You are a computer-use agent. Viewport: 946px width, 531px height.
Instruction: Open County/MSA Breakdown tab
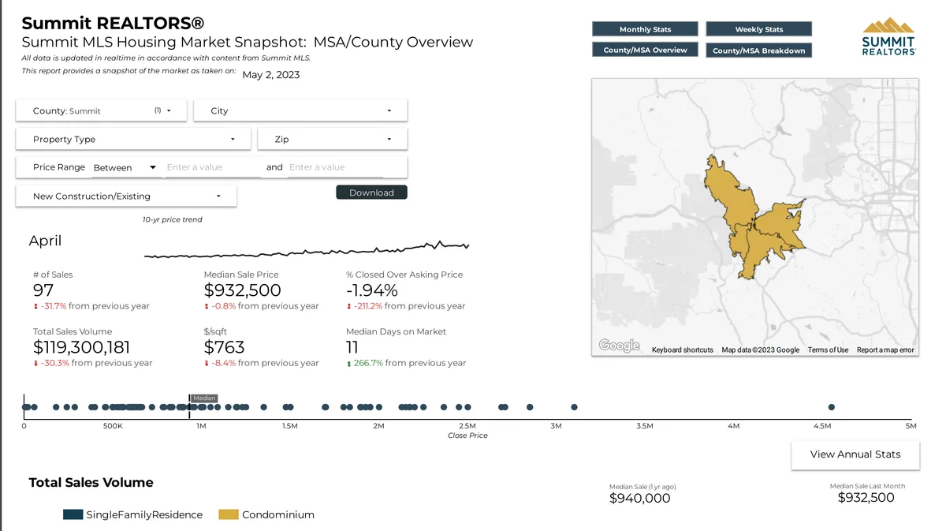(x=758, y=50)
